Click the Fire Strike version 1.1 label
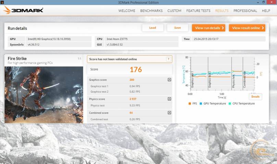The width and height of the screenshot is (277, 164). tap(80, 58)
